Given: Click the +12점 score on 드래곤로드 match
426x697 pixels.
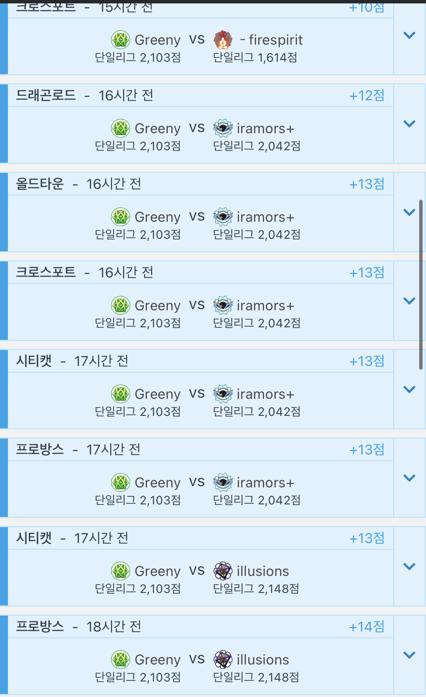Looking at the screenshot, I should (x=367, y=96).
